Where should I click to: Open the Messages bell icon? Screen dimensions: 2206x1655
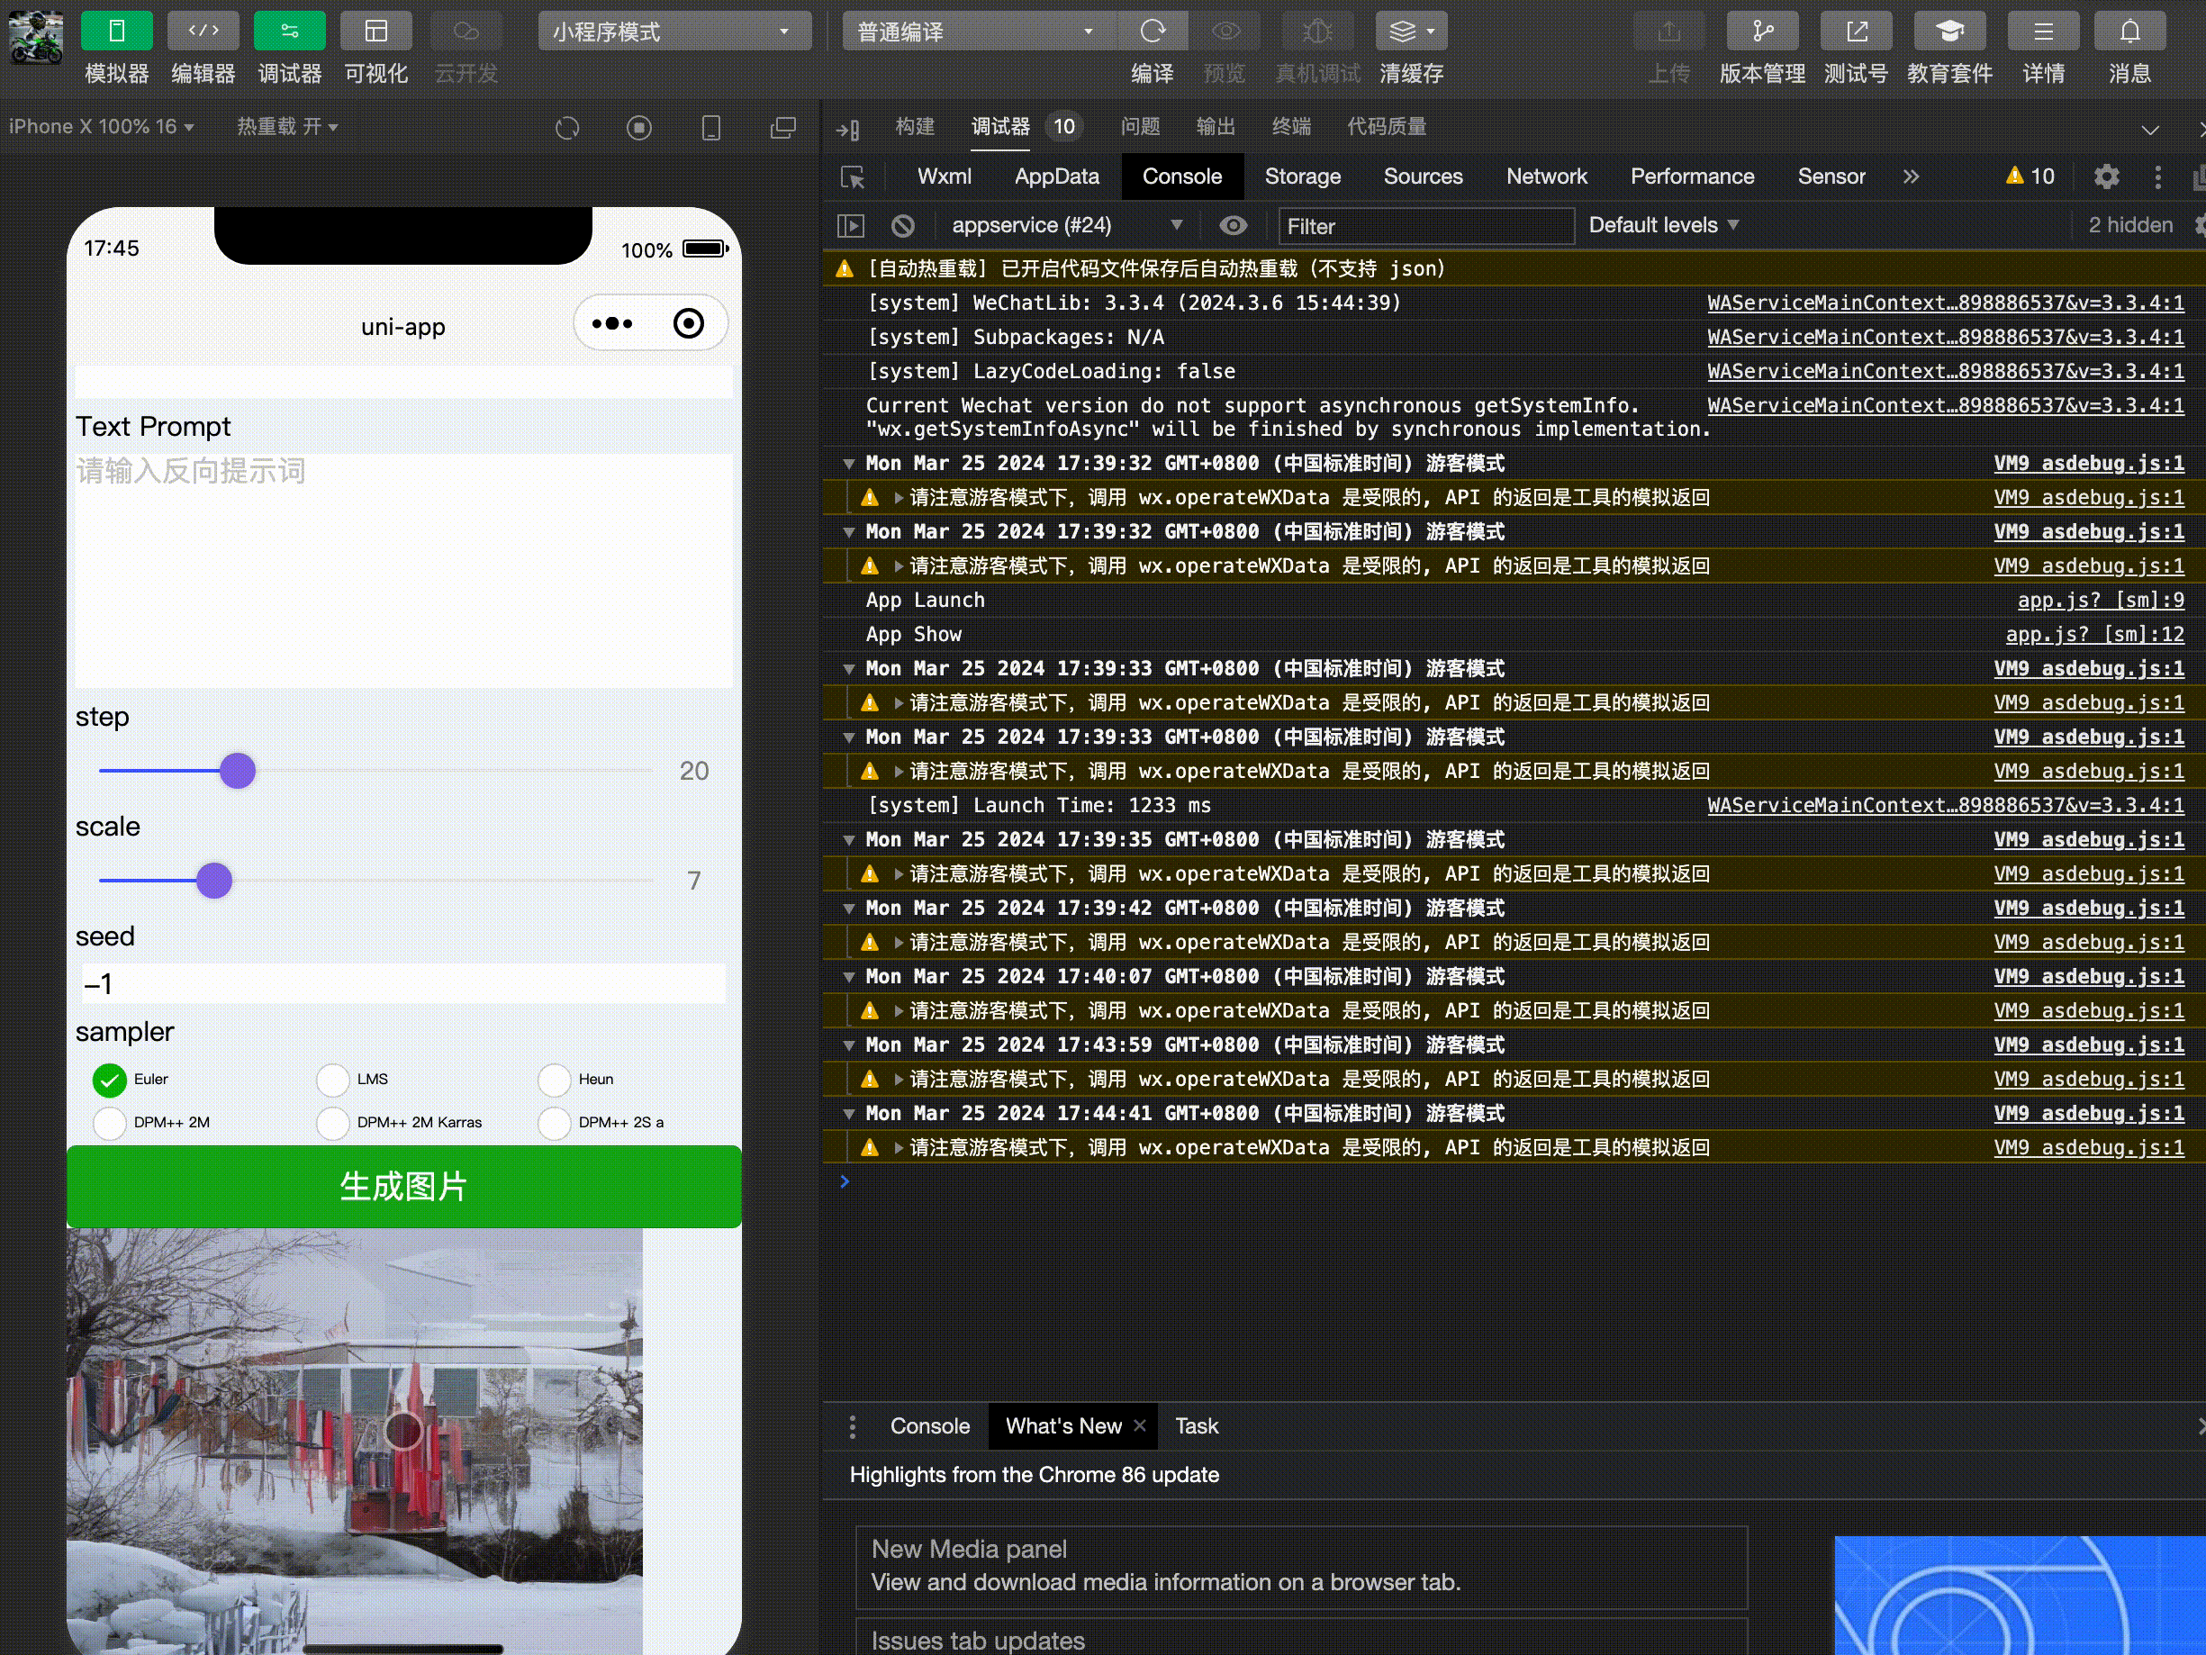[2129, 31]
